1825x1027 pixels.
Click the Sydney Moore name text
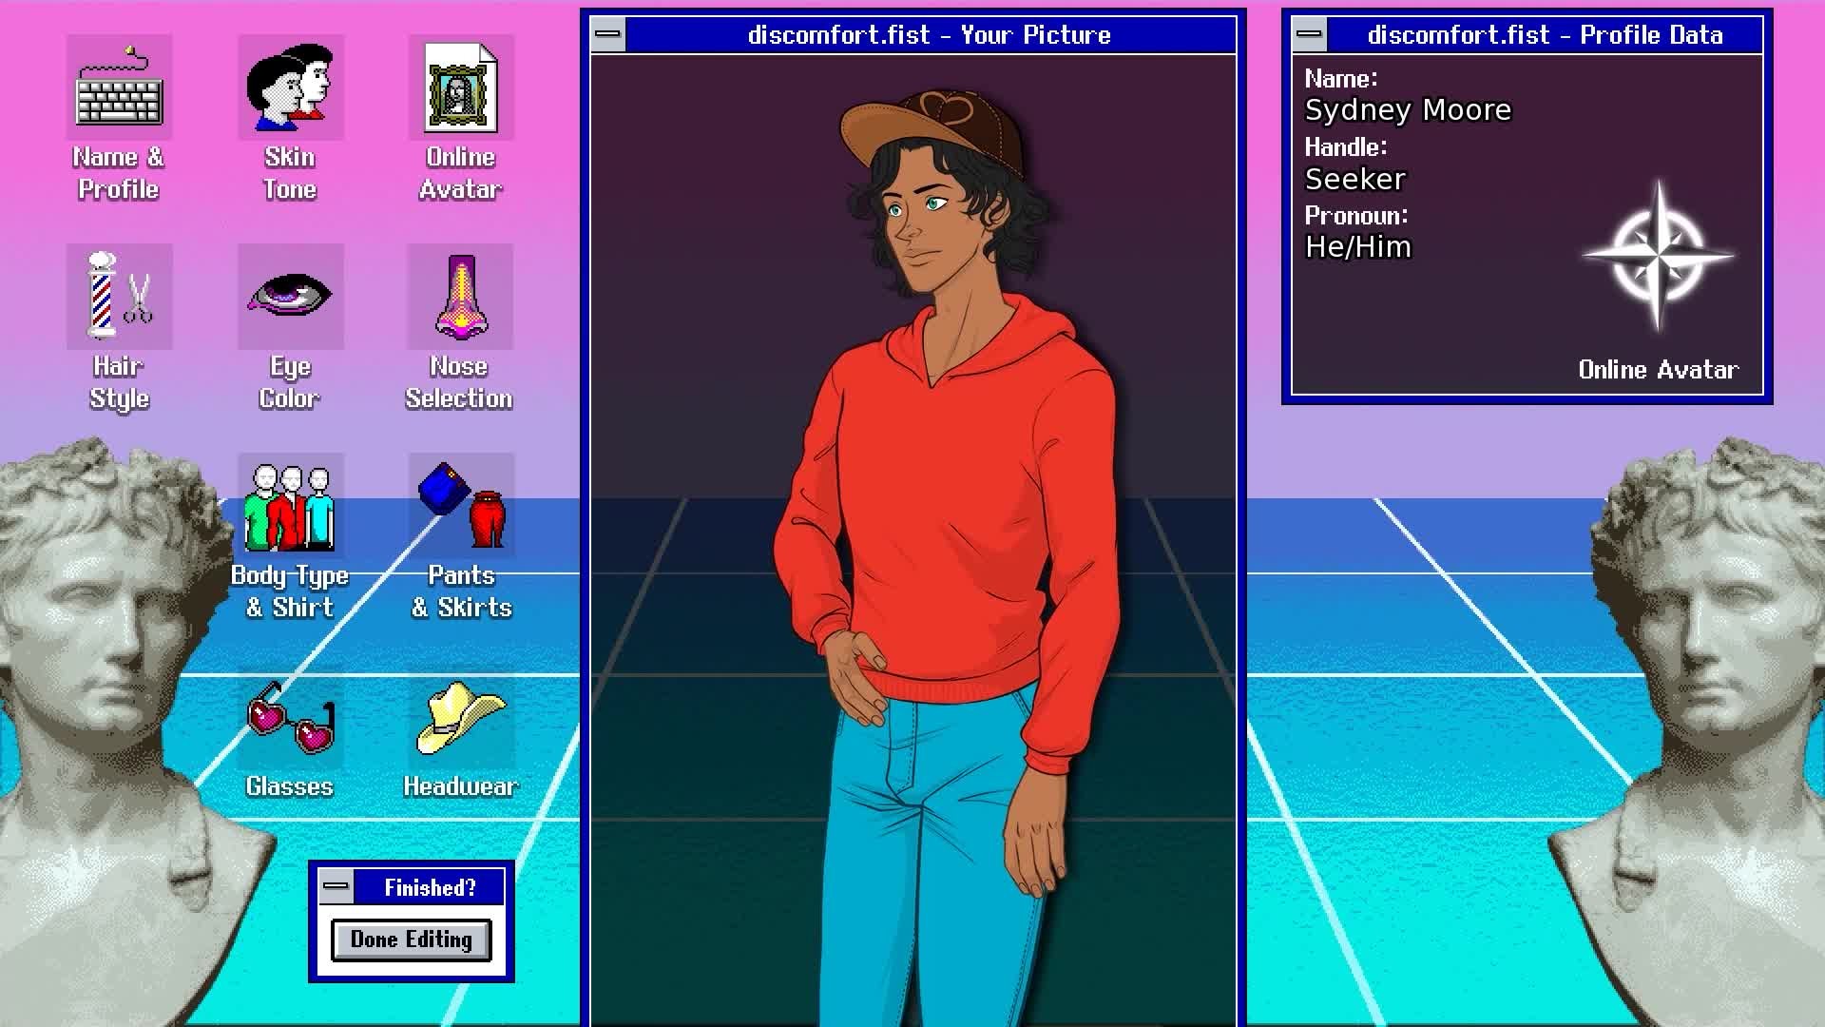(x=1407, y=110)
